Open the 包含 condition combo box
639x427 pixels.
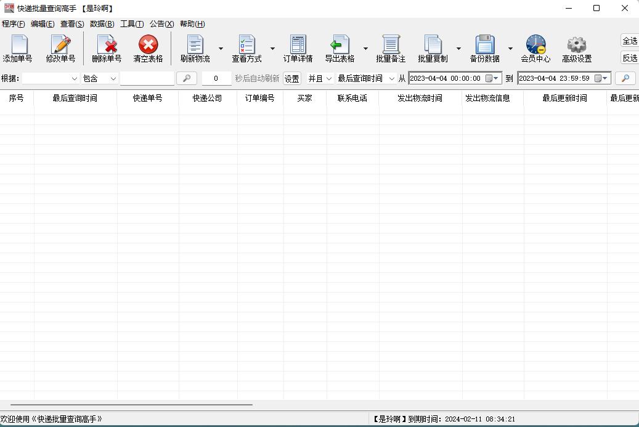tap(100, 79)
